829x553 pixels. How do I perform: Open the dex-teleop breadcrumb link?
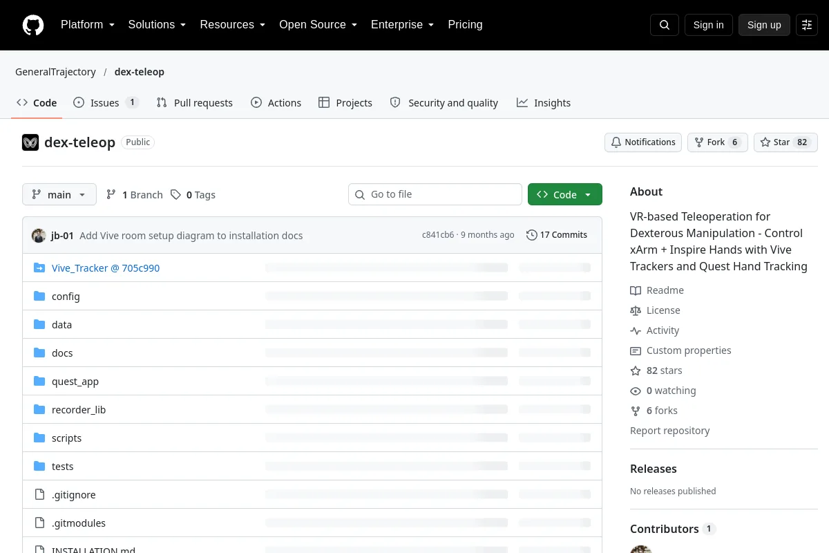point(140,72)
